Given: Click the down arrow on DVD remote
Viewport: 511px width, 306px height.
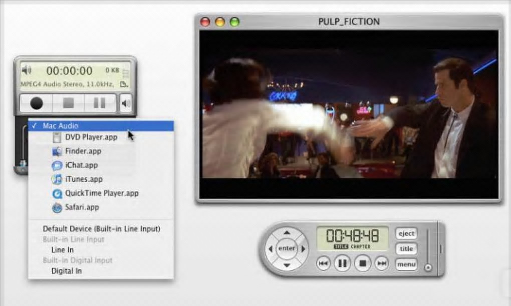Looking at the screenshot, I should [286, 265].
